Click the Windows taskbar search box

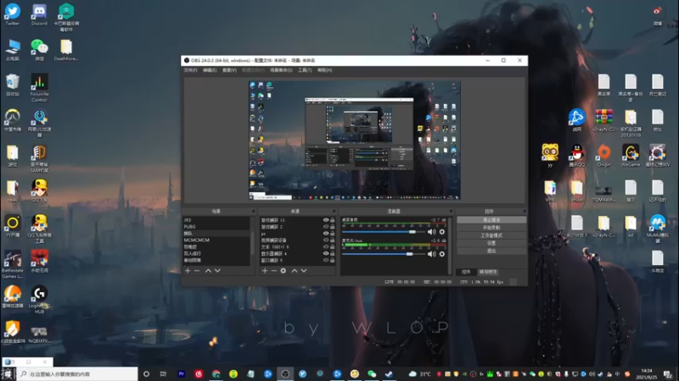coord(77,373)
